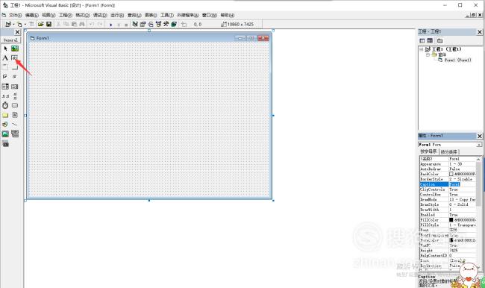This screenshot has height=288, width=485.
Task: Select the Image control tool
Action: click(x=5, y=134)
